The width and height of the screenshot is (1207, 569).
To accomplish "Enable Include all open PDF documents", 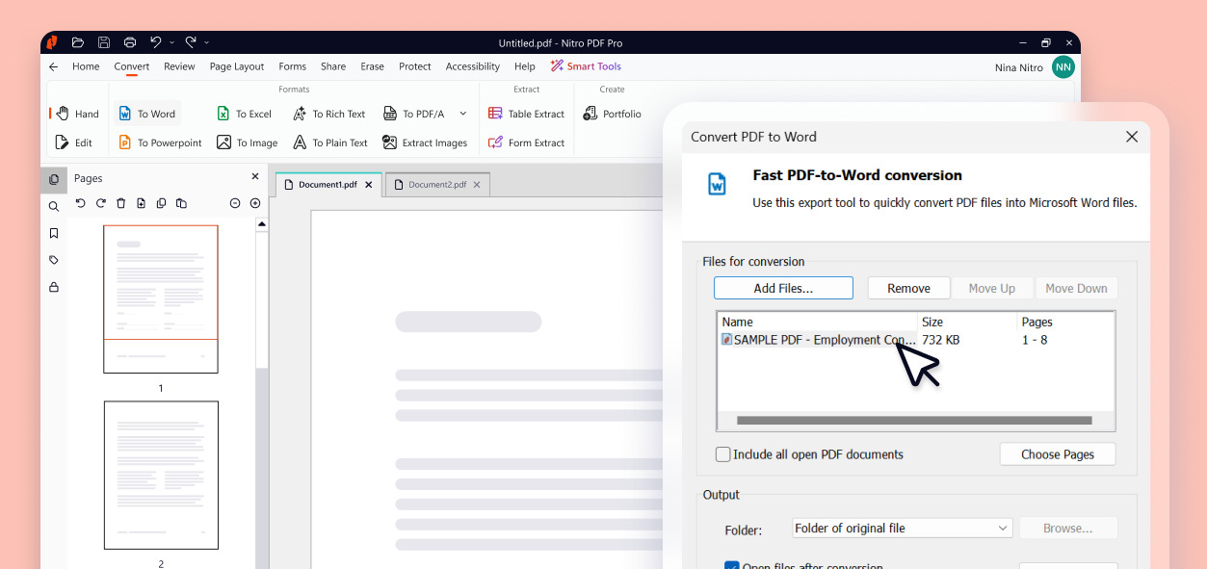I will pos(722,454).
